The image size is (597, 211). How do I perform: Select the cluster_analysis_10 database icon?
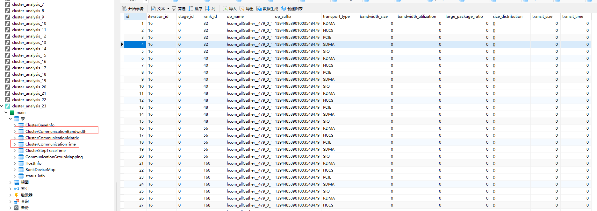[8, 24]
